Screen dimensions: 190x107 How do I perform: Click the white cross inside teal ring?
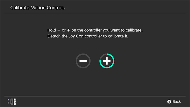107,61
